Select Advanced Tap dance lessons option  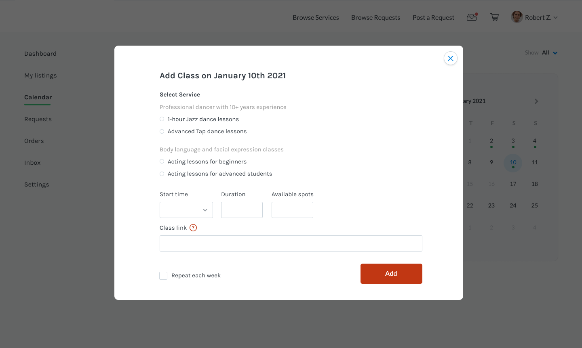tap(162, 131)
